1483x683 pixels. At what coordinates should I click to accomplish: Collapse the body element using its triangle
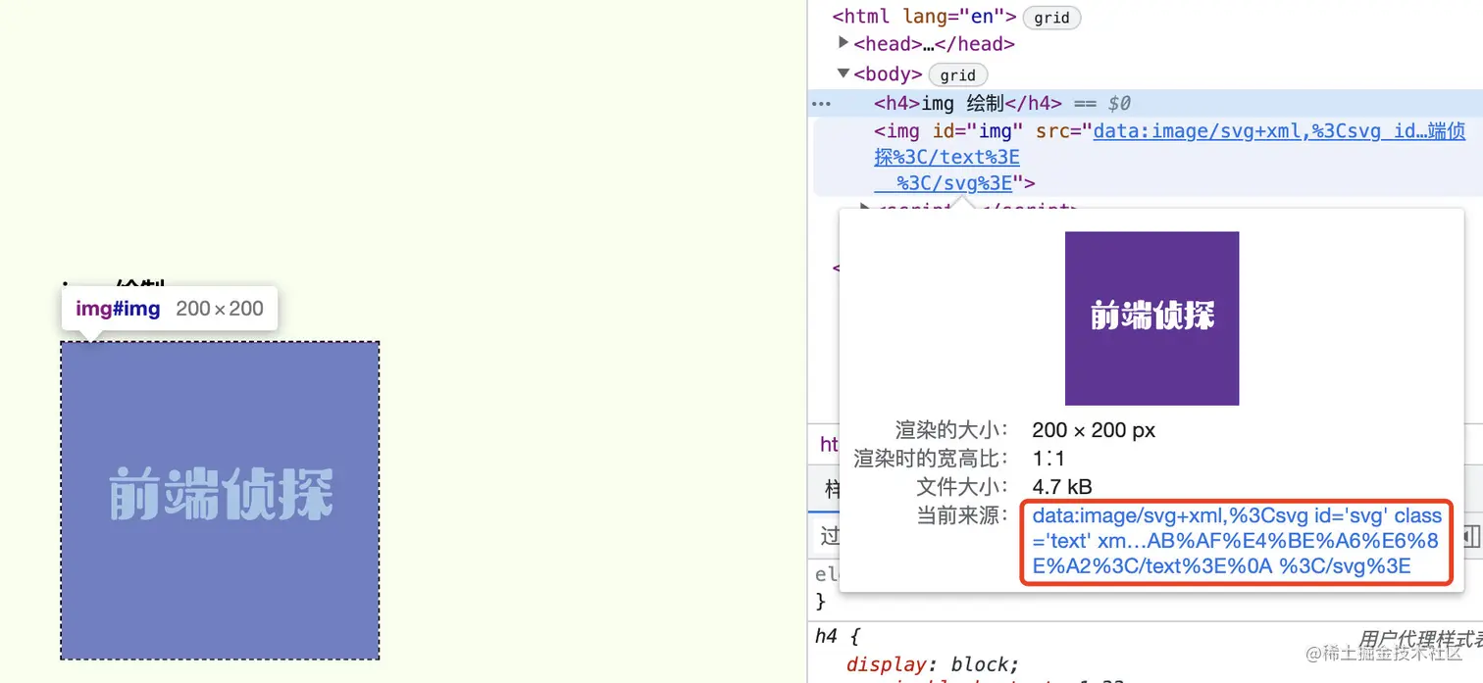[x=844, y=73]
